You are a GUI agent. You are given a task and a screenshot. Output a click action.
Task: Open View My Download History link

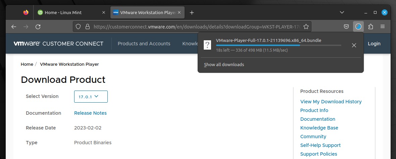pyautogui.click(x=331, y=101)
